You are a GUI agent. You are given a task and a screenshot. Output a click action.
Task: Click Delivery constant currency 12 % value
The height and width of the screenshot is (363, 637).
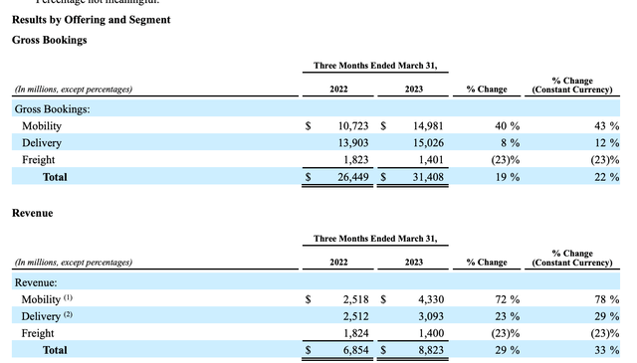[607, 143]
